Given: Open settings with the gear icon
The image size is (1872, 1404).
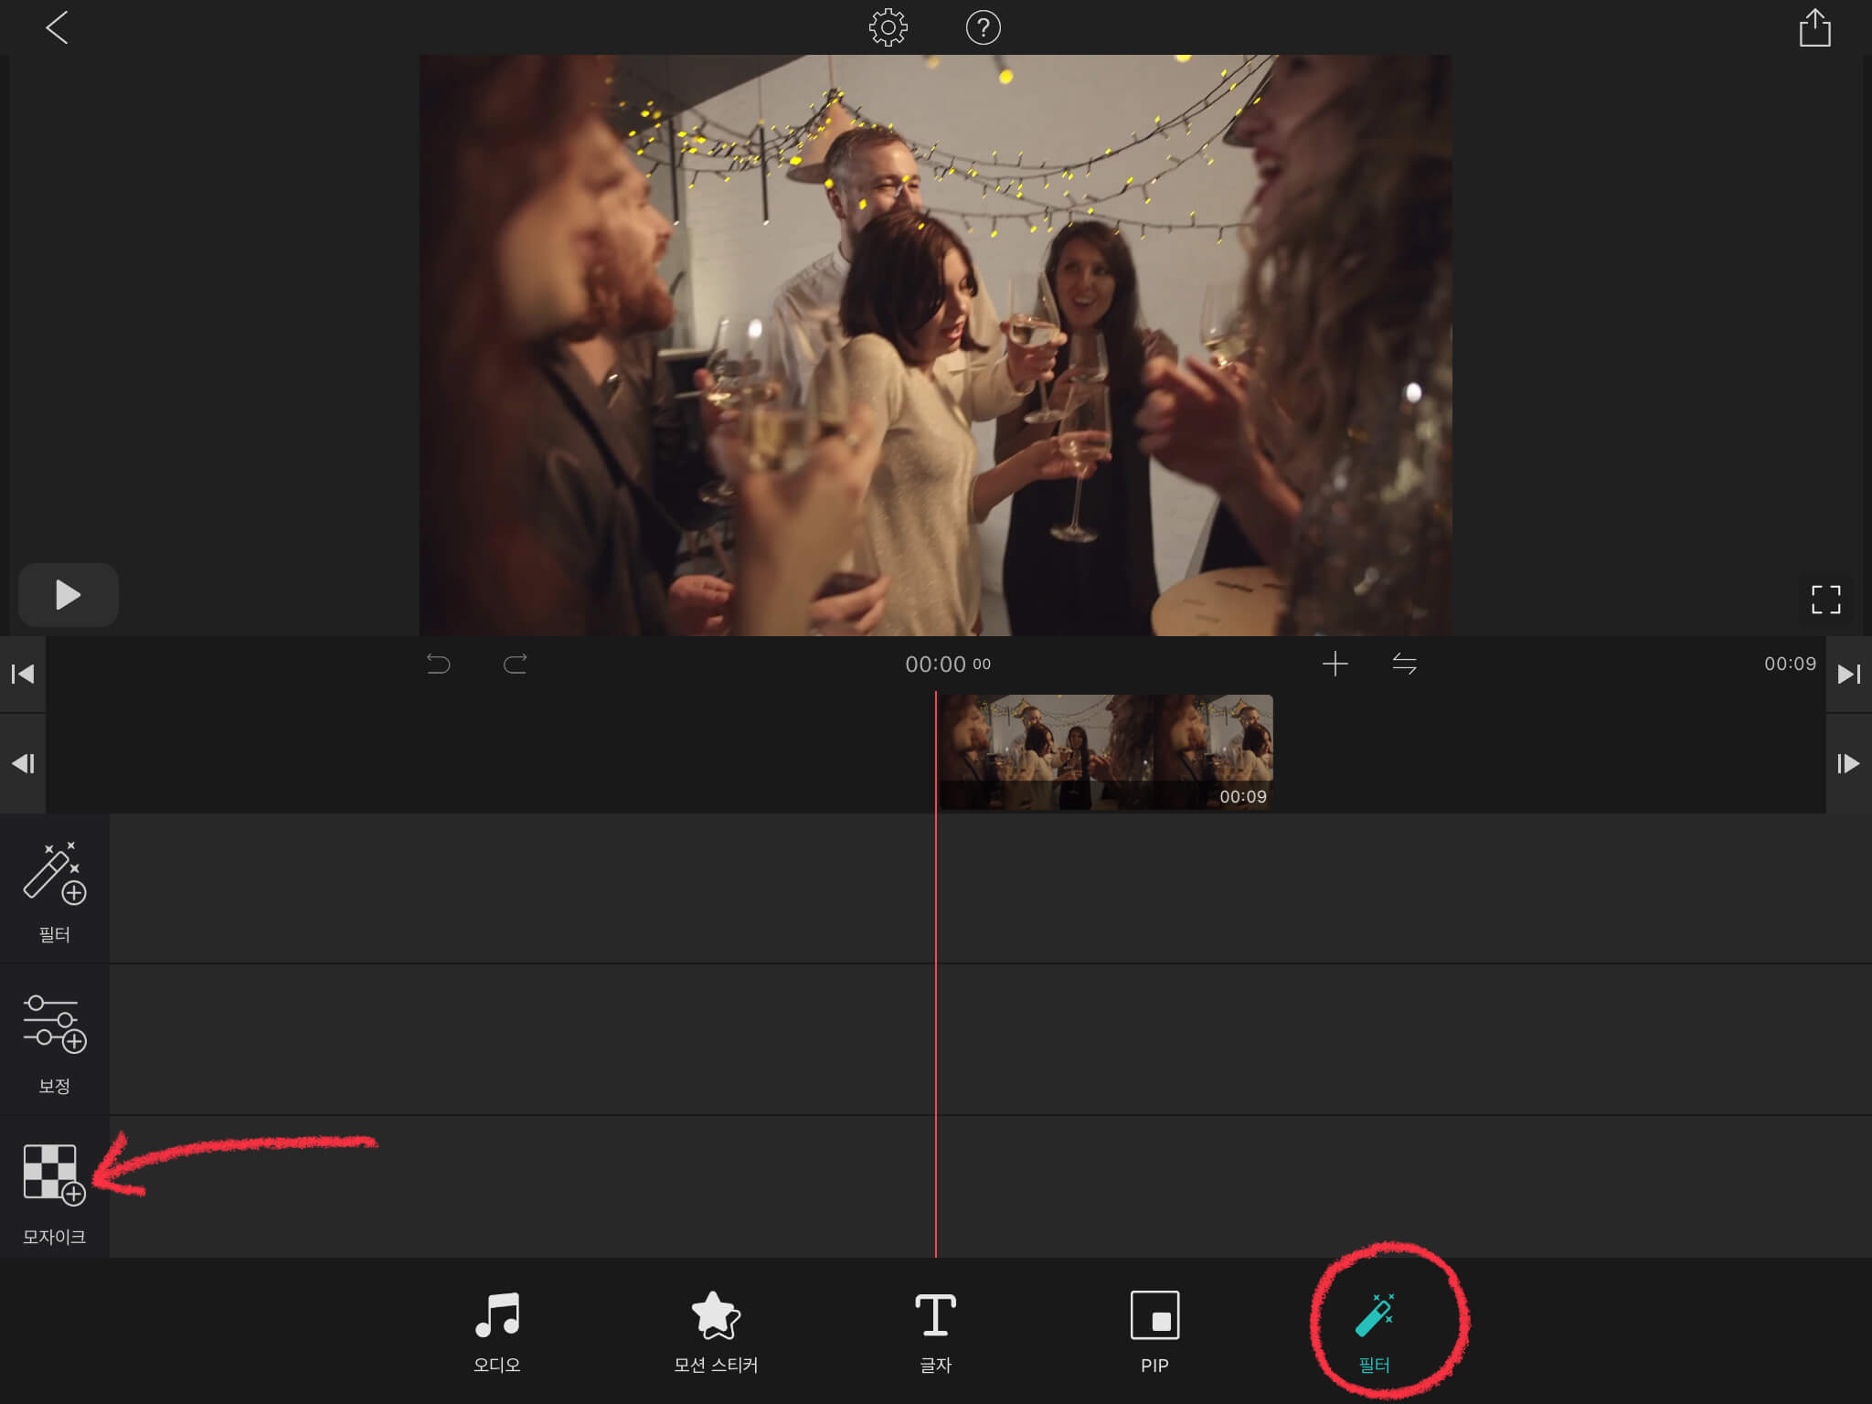Looking at the screenshot, I should [x=888, y=28].
